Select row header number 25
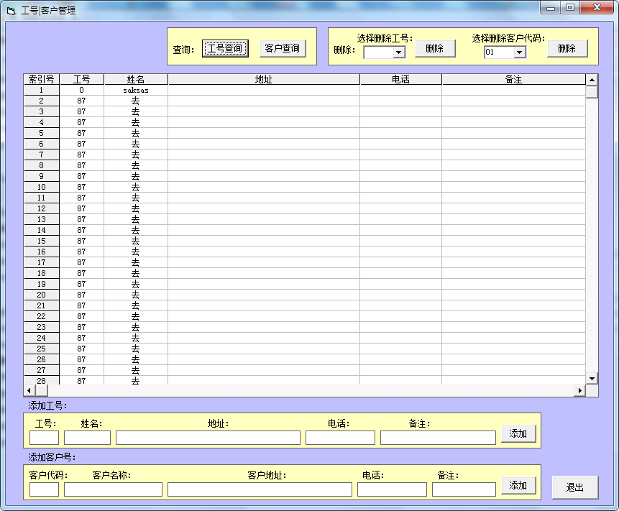This screenshot has height=511, width=619. coord(42,349)
